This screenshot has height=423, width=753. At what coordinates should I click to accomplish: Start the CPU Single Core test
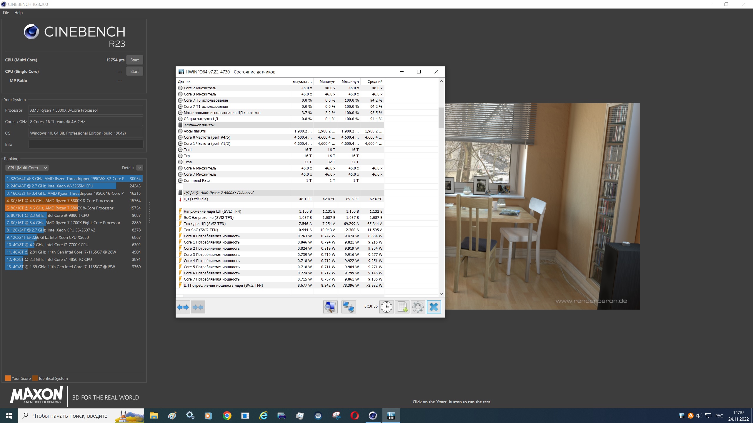coord(134,71)
